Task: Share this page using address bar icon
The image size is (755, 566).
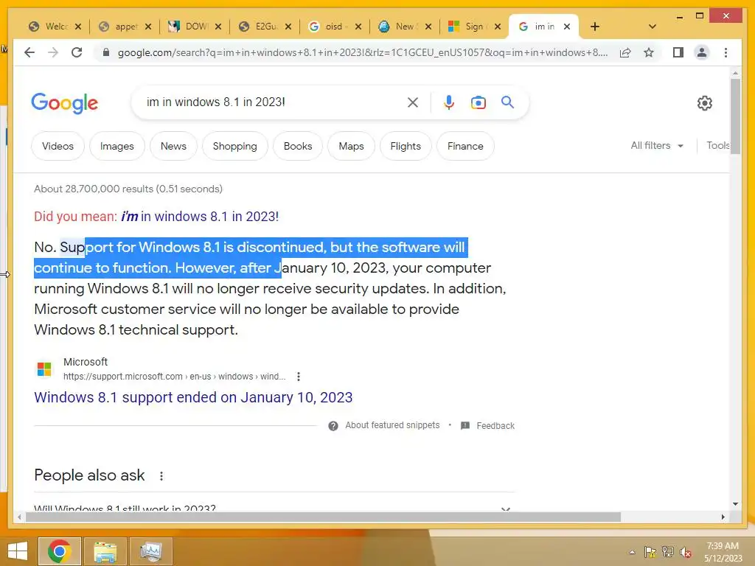Action: tap(625, 52)
